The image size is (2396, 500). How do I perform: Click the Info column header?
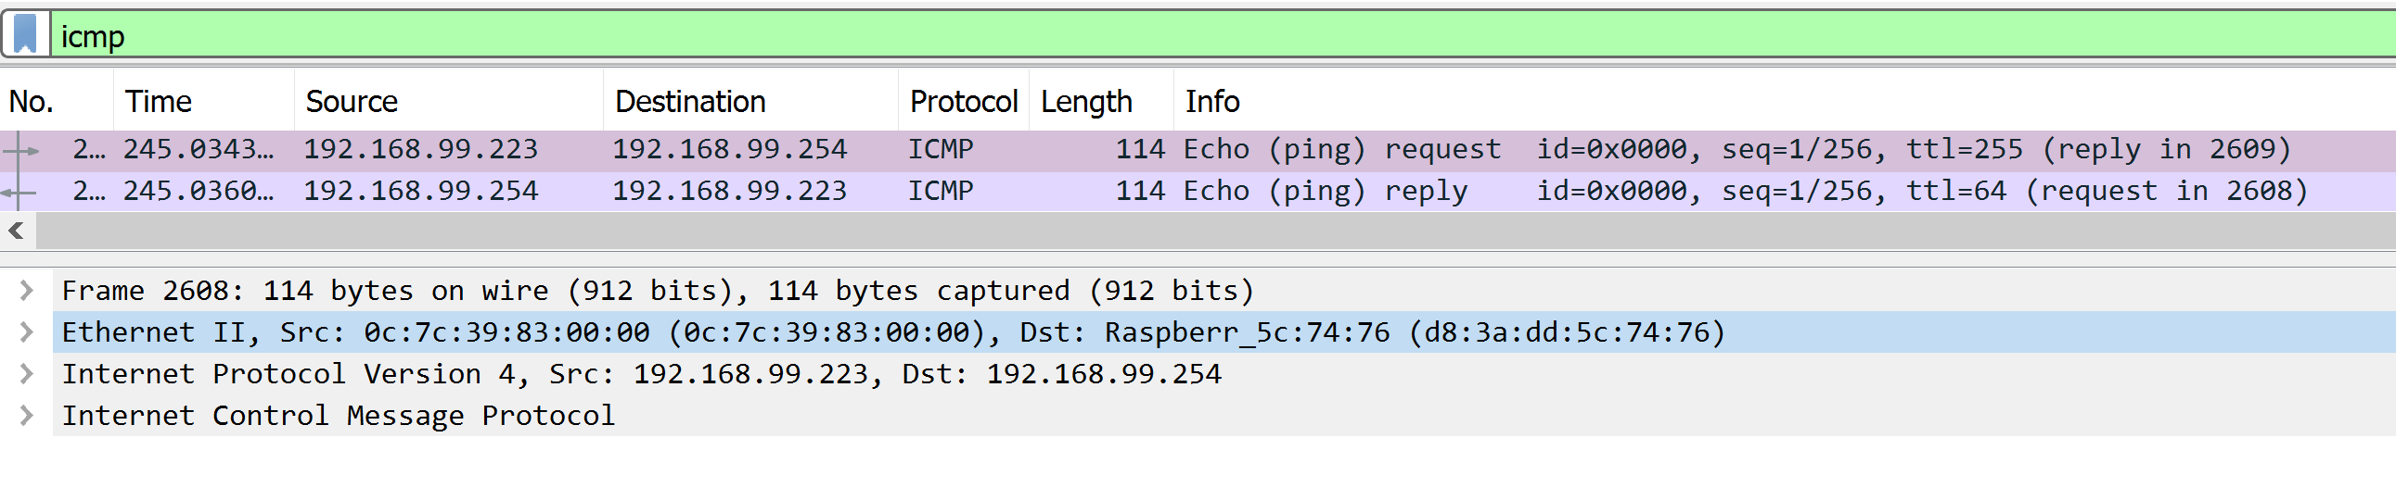tap(1784, 101)
